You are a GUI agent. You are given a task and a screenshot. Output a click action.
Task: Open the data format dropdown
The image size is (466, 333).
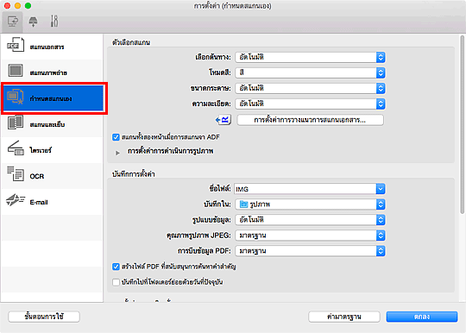tap(310, 220)
